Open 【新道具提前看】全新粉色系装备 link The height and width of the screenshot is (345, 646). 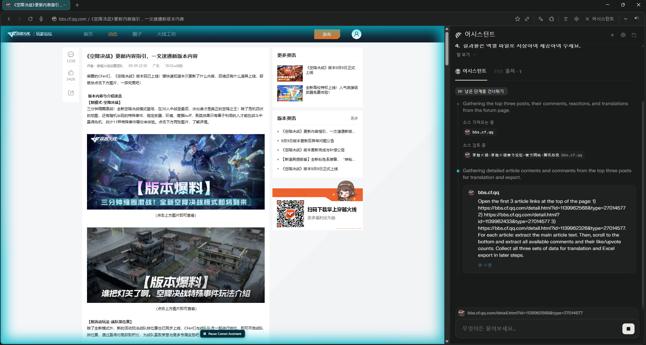click(318, 159)
